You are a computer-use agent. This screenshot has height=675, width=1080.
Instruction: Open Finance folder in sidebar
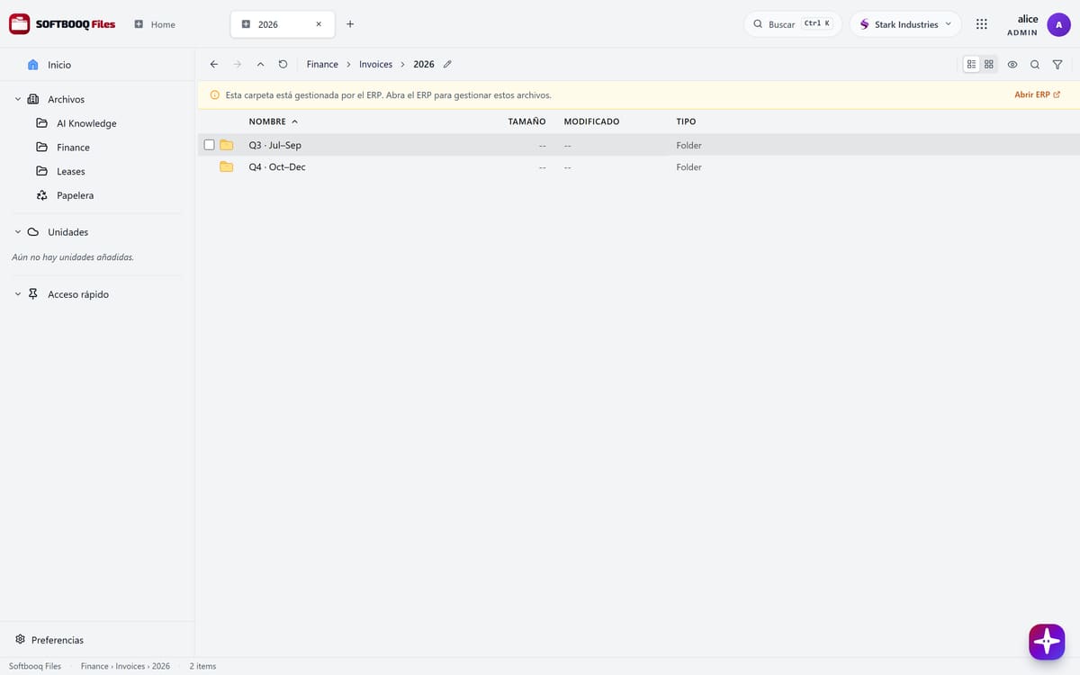(73, 148)
